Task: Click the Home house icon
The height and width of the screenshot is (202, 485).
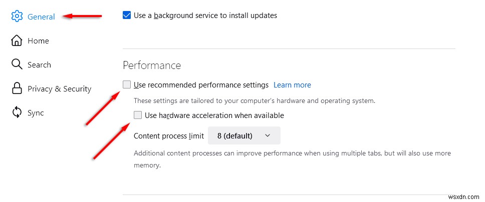Action: [x=17, y=40]
